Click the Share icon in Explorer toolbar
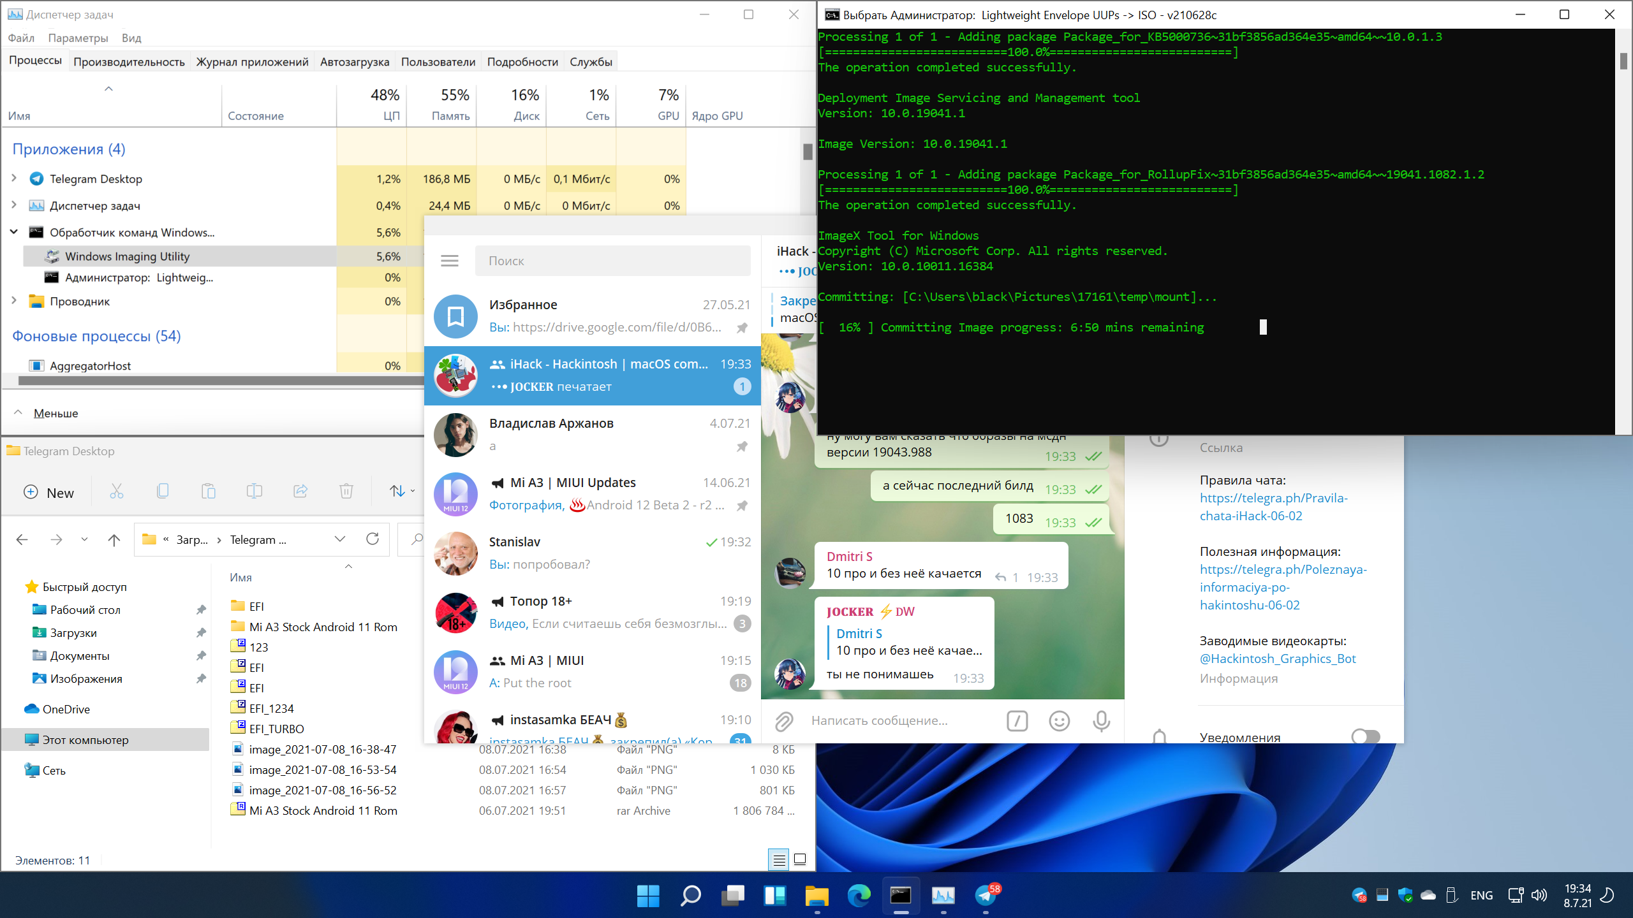The height and width of the screenshot is (918, 1633). pos(300,491)
